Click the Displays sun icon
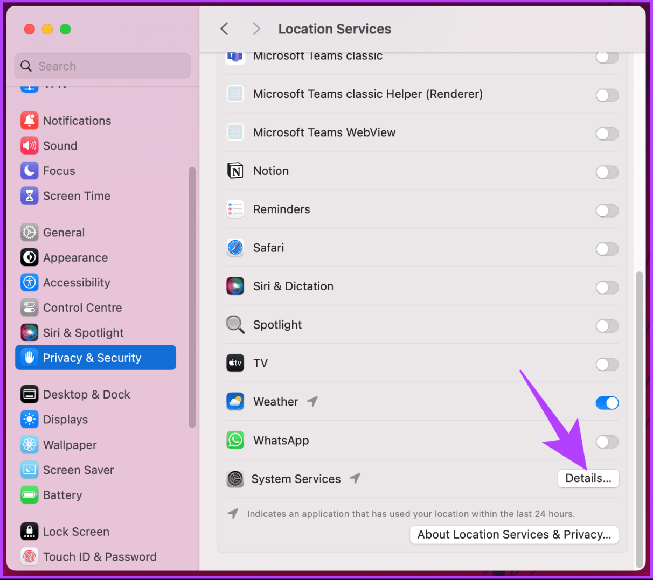Viewport: 653px width, 580px height. [x=30, y=420]
